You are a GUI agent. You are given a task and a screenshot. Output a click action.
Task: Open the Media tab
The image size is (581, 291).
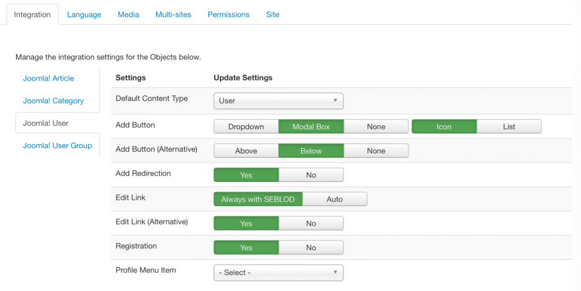(128, 15)
